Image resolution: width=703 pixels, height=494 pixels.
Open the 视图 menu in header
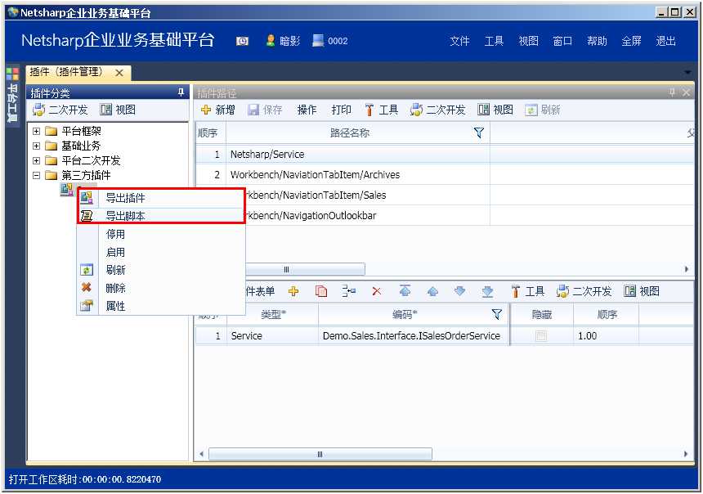tap(528, 41)
